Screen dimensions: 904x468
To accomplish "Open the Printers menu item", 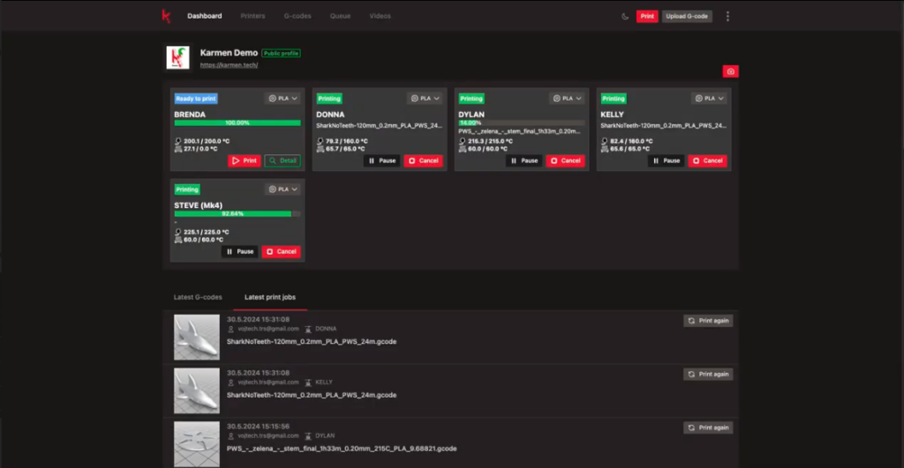I will coord(252,16).
